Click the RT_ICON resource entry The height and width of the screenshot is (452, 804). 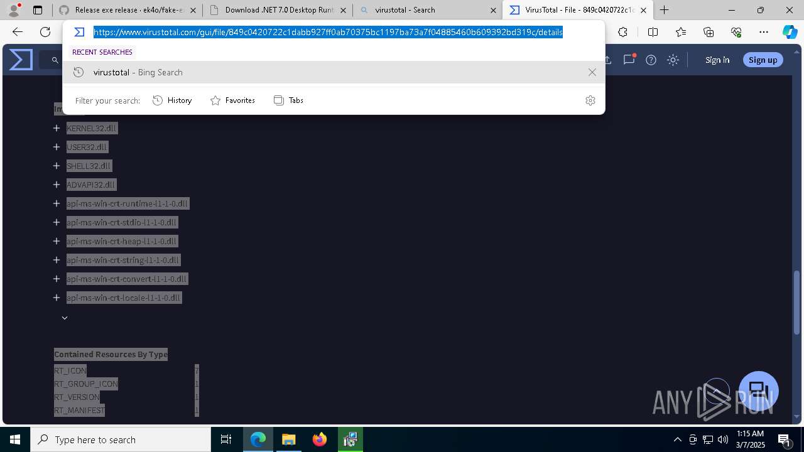coord(70,370)
